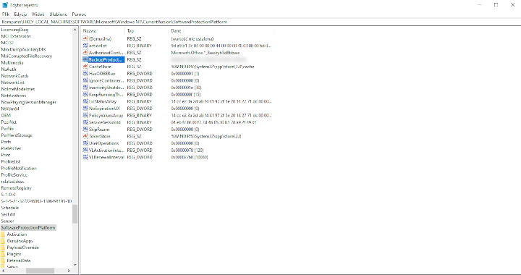
Task: Select the Sensor key
Action: point(8,221)
